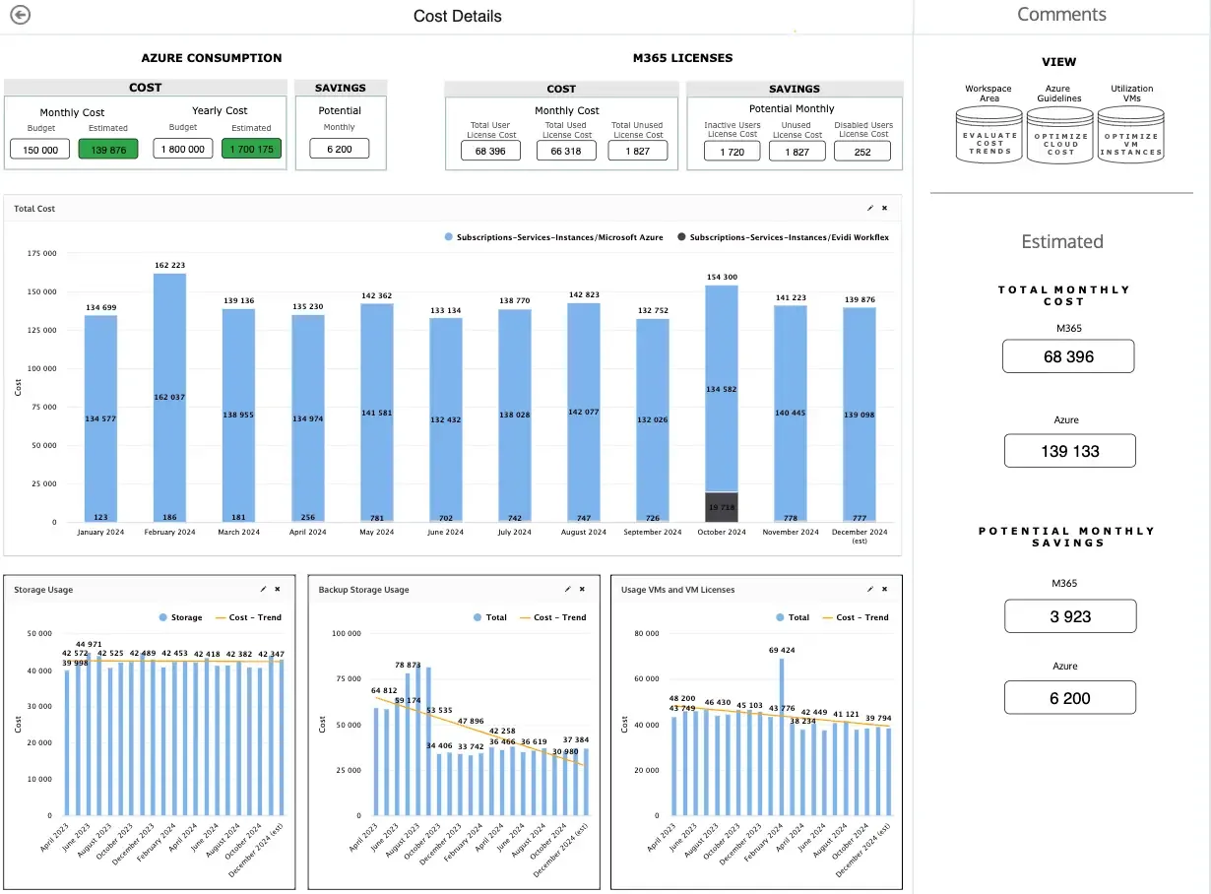The image size is (1211, 894).
Task: Click the dark Evidi Workflex segment in October 2024
Action: click(722, 506)
